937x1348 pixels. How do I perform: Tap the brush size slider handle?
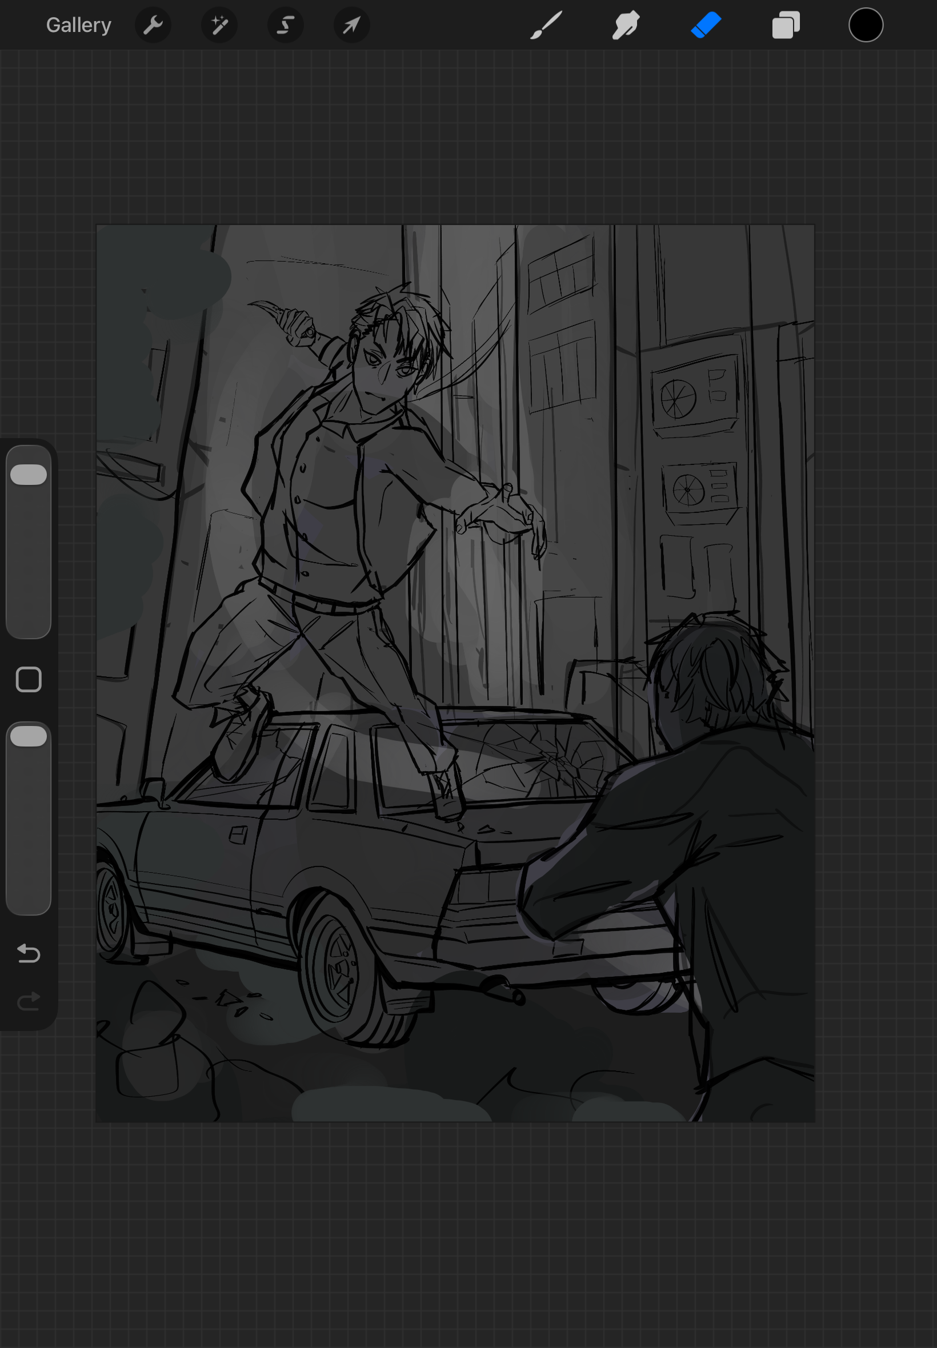29,474
